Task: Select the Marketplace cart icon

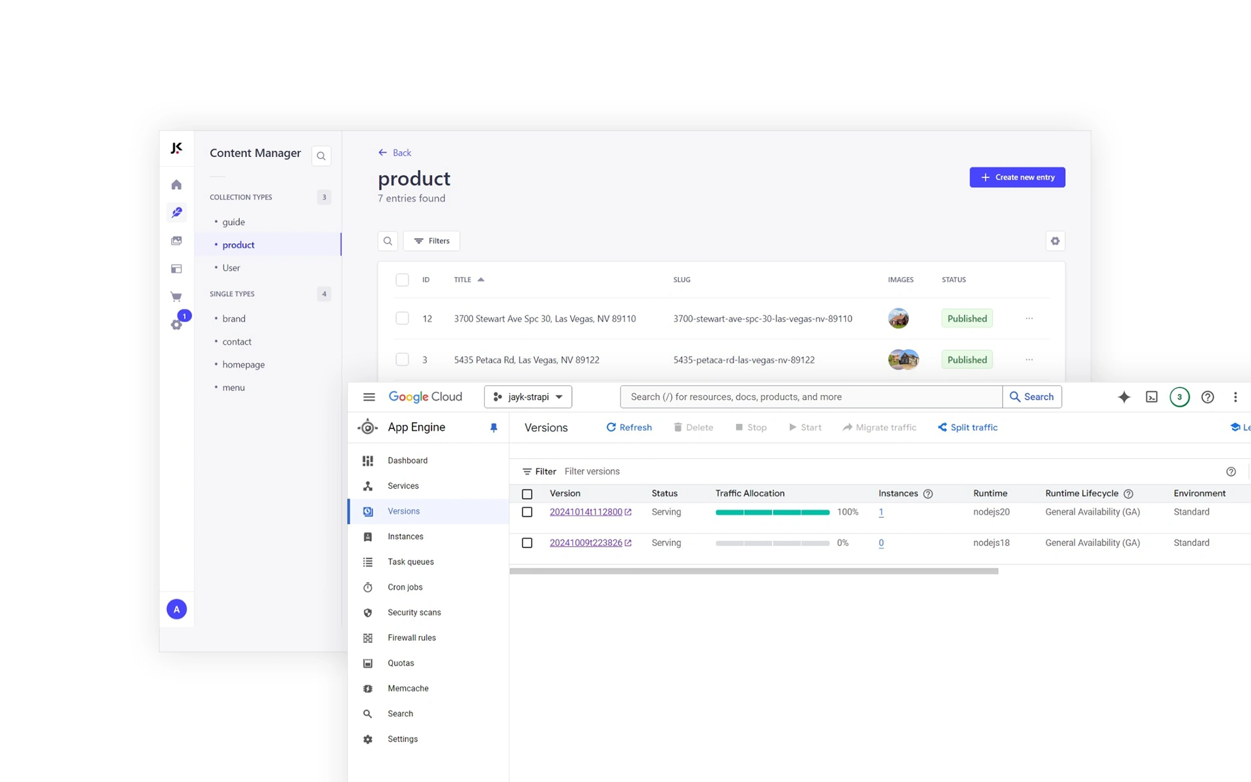Action: (177, 297)
